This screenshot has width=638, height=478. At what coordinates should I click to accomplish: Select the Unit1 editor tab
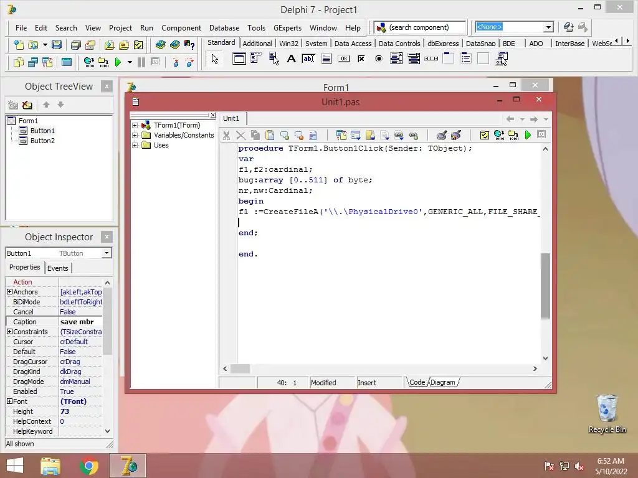(x=231, y=118)
